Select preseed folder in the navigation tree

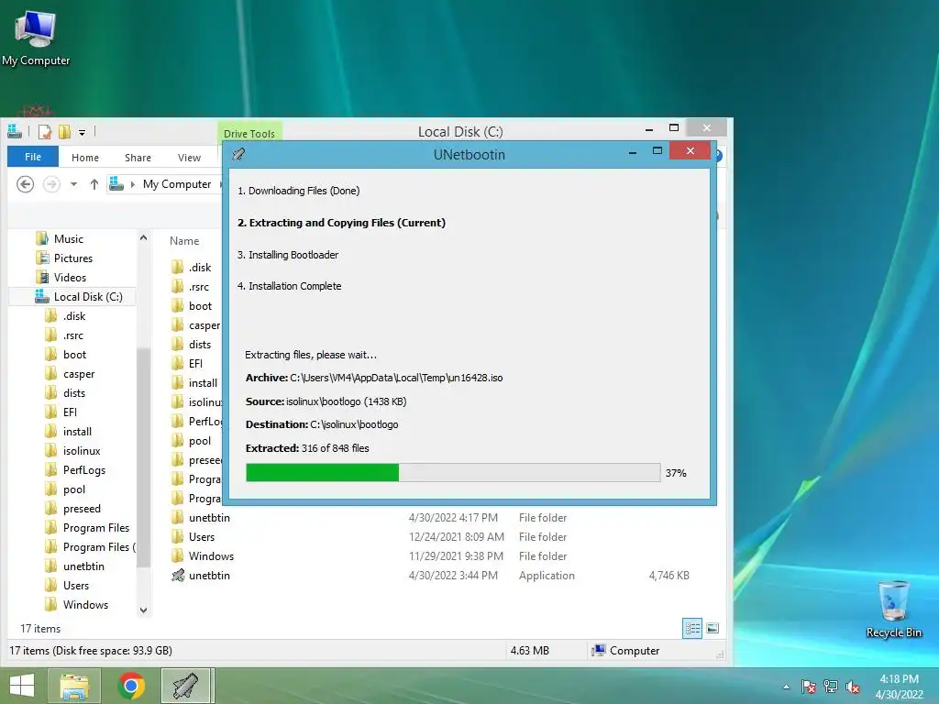[x=82, y=508]
